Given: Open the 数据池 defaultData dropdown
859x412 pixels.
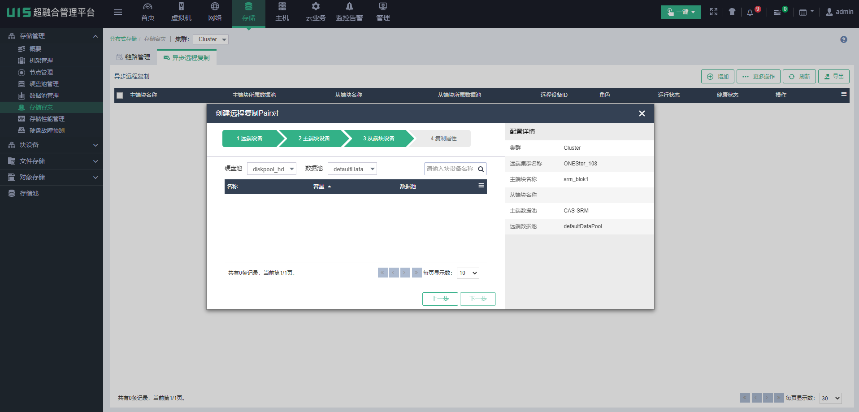Looking at the screenshot, I should (352, 169).
